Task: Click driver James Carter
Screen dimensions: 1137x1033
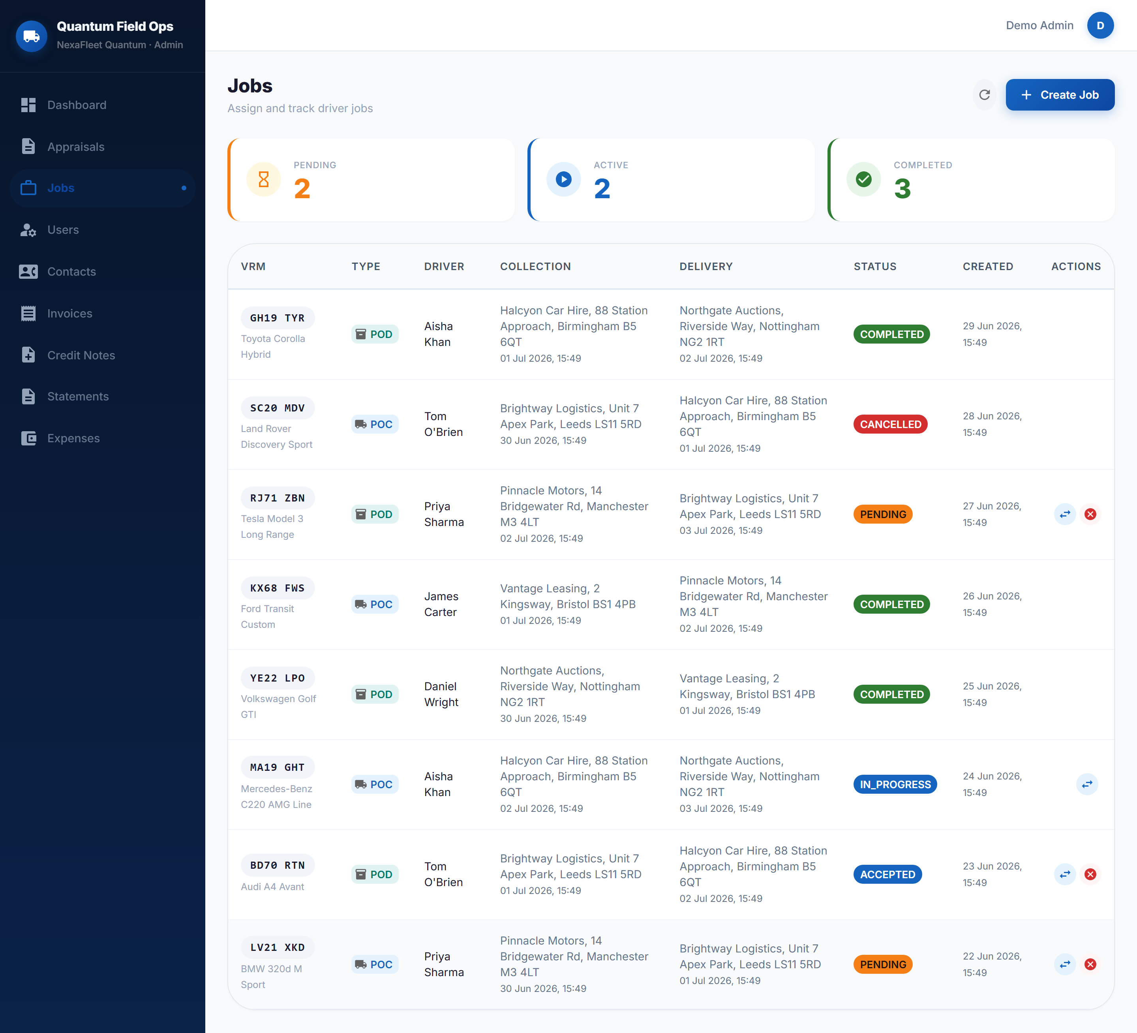Action: (441, 604)
